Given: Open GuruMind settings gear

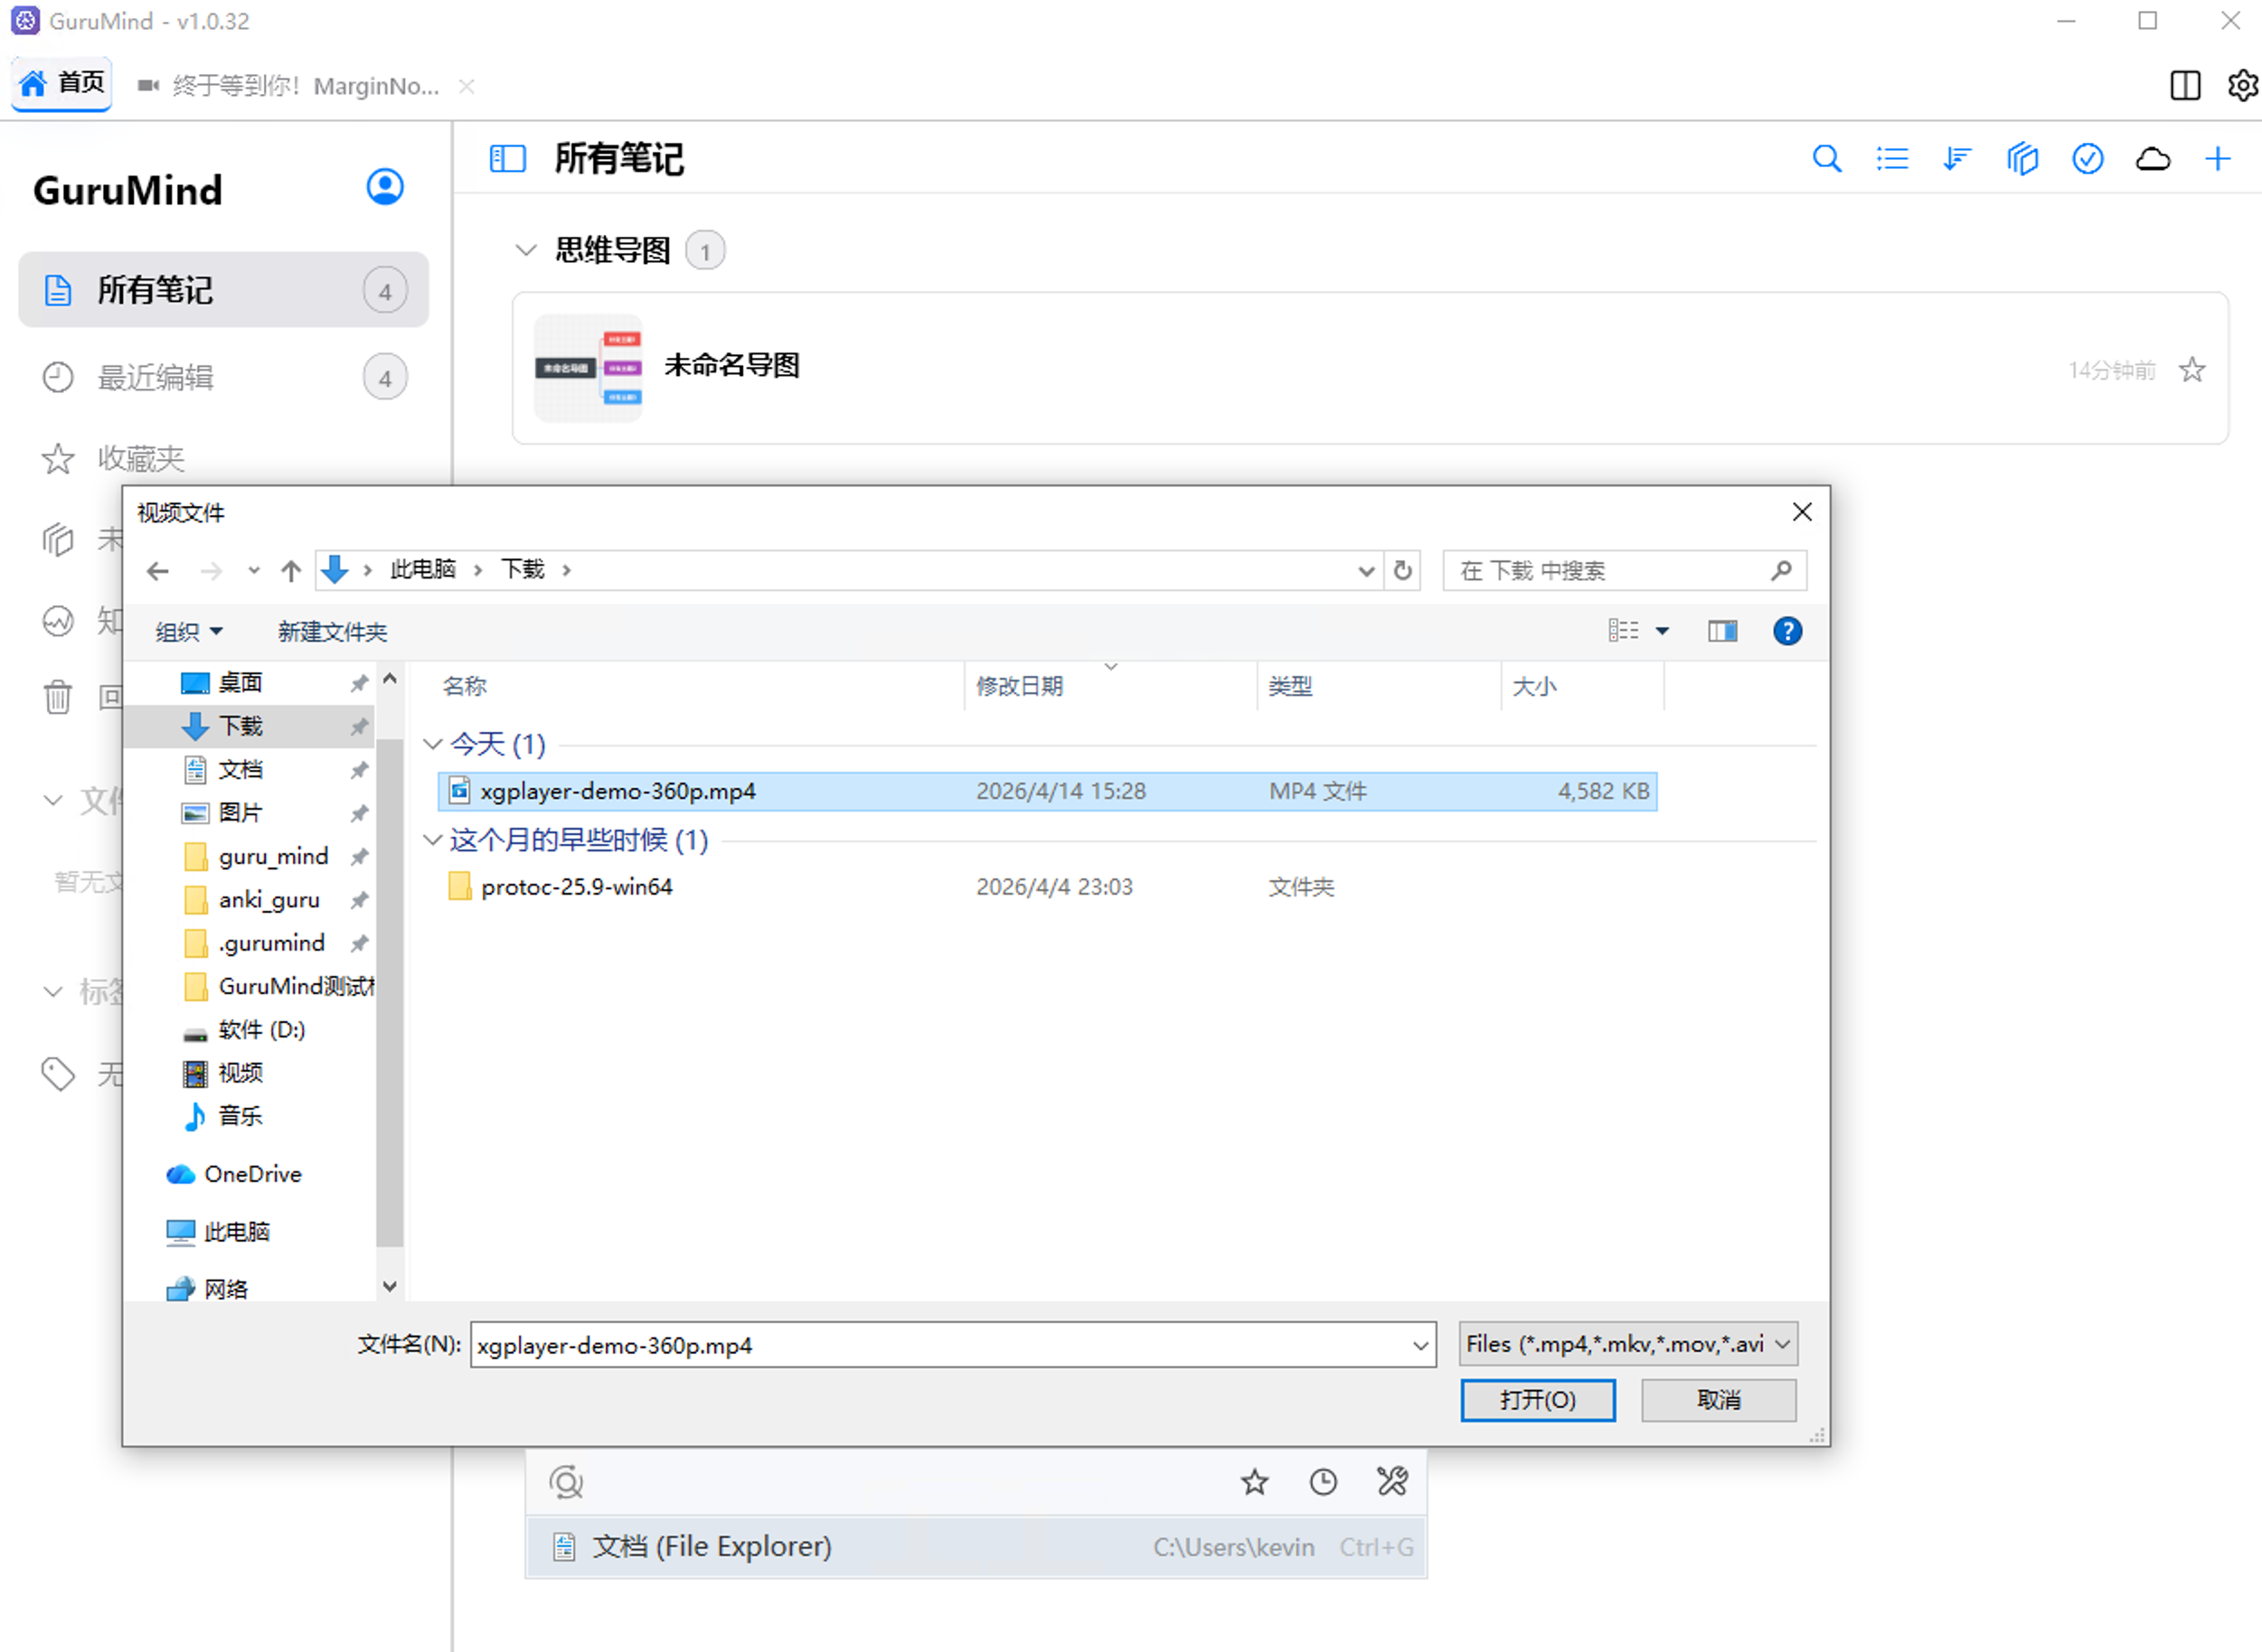Looking at the screenshot, I should tap(2243, 86).
